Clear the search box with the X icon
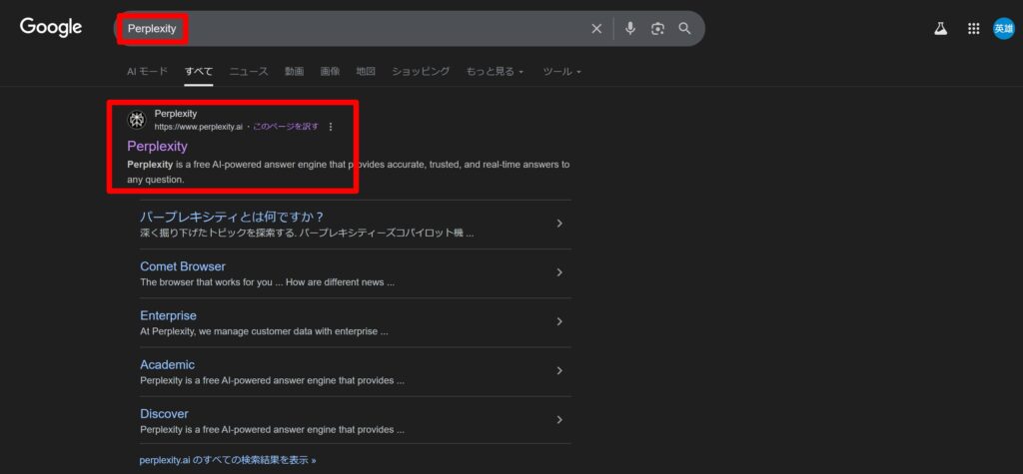The image size is (1023, 474). pos(596,29)
